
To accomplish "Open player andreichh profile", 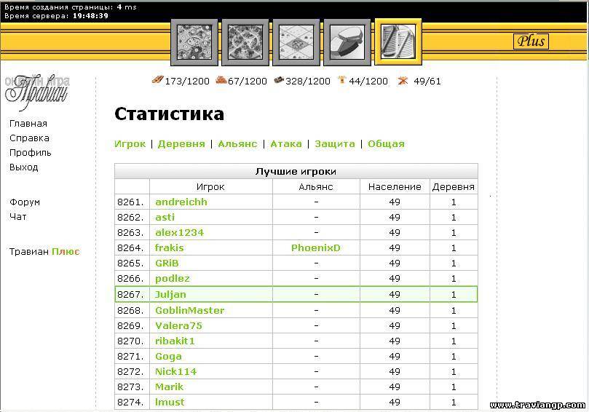I will coord(181,202).
